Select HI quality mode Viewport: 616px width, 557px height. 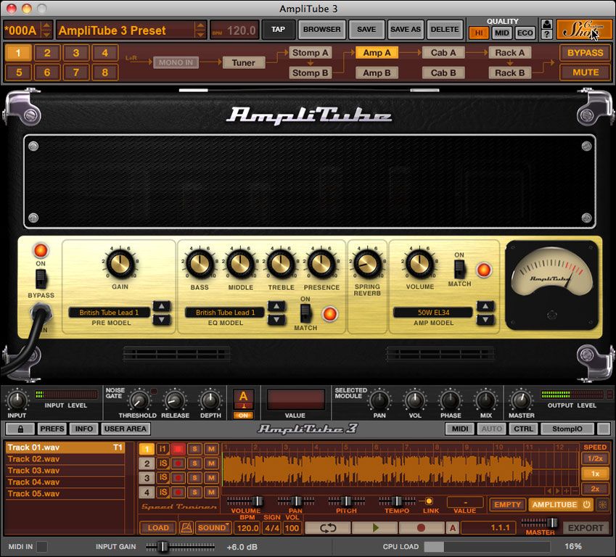479,33
